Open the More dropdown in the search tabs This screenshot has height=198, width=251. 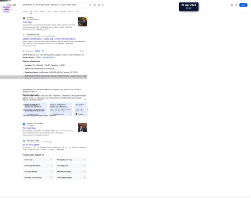(71, 12)
